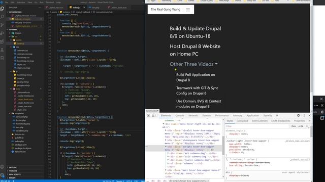Add a new style rule plus icon

pyautogui.click(x=307, y=126)
